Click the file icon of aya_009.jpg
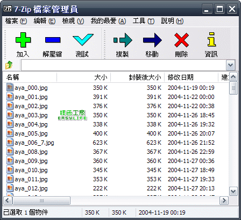Viewport: 241px width, 220px height. click(10, 160)
